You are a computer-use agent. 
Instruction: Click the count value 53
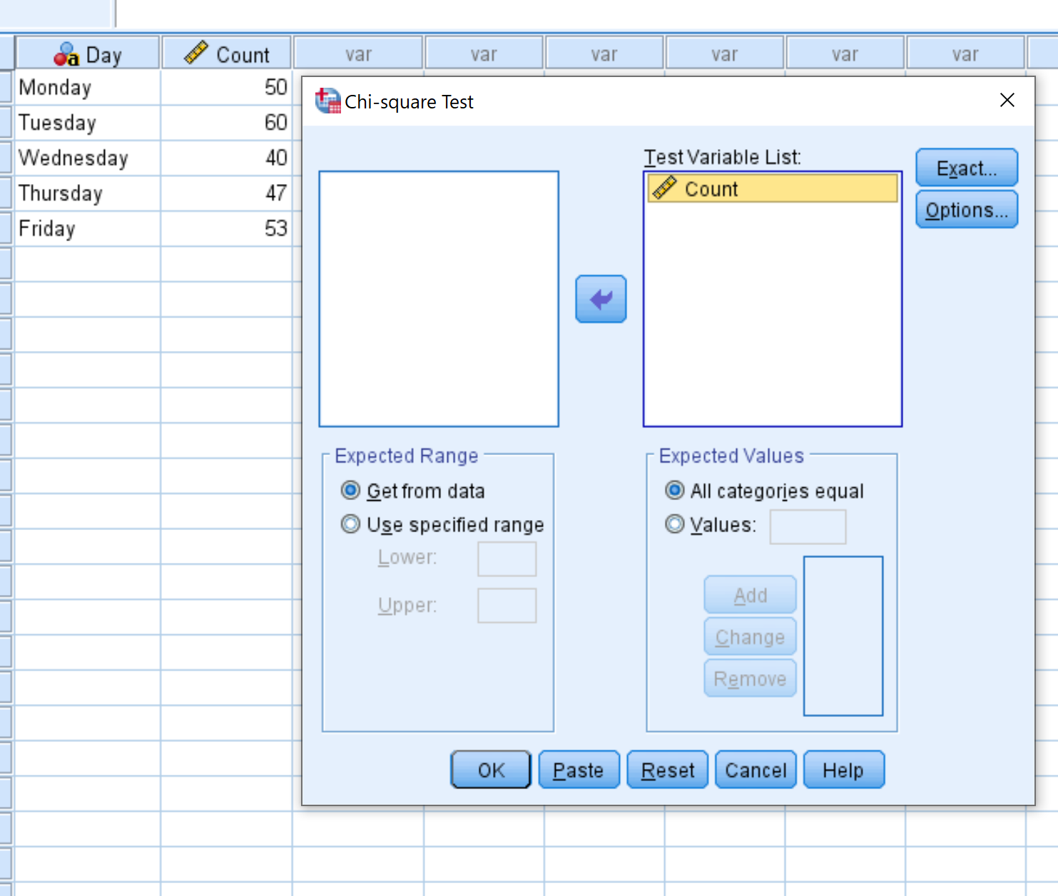click(x=226, y=228)
